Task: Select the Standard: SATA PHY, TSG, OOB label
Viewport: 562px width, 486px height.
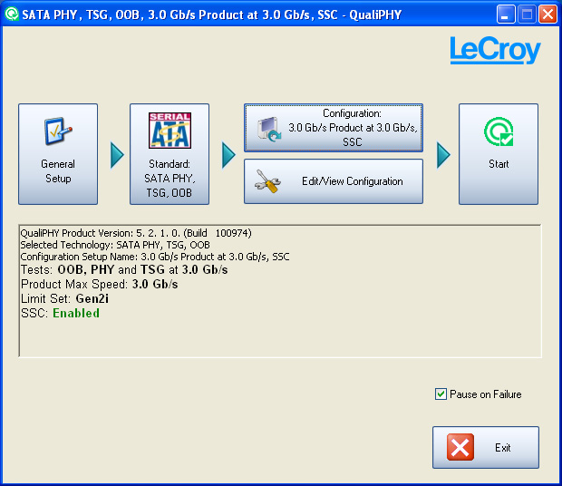Action: pos(170,178)
